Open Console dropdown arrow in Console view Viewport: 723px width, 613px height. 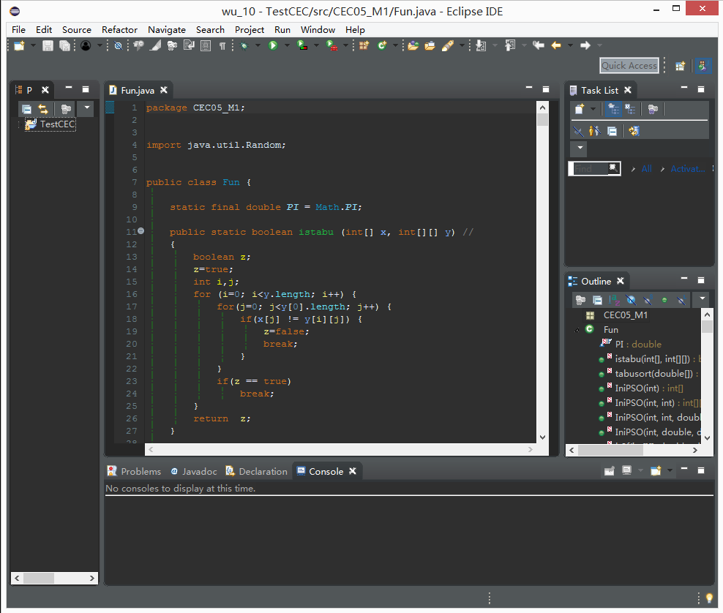pos(670,470)
